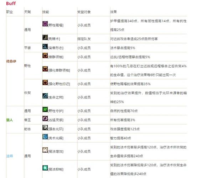
Task: Click the 恢复 talent cell
Action: click(x=27, y=93)
